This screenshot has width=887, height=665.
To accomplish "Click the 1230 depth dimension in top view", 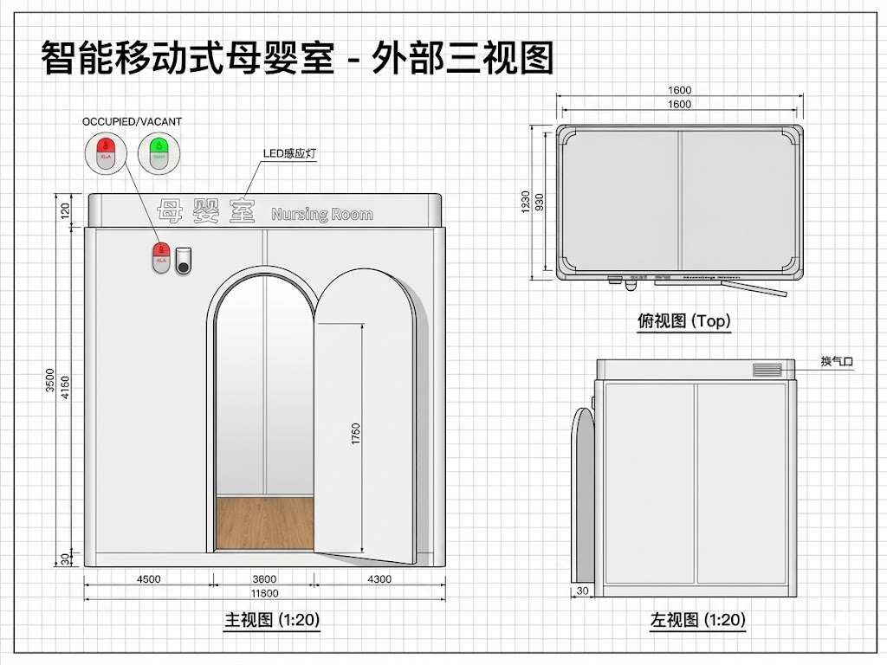I will point(526,202).
